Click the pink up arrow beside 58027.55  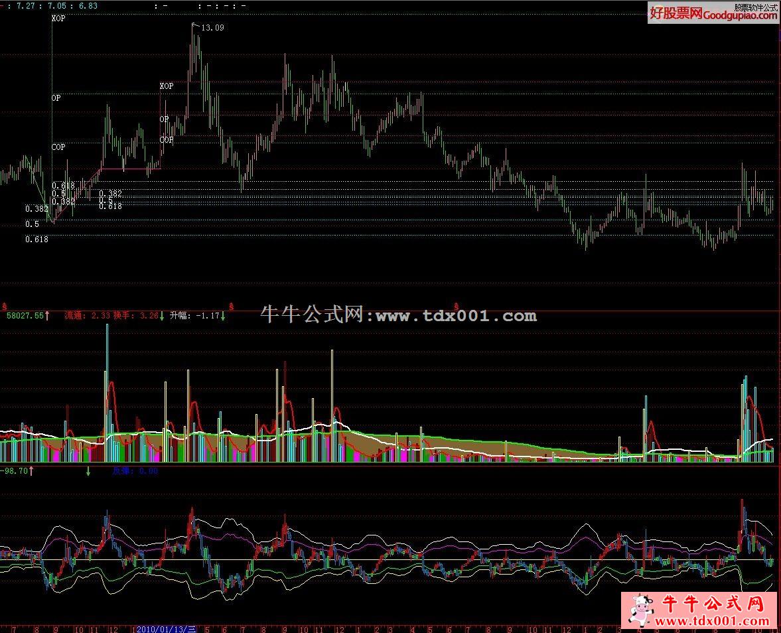tap(48, 316)
